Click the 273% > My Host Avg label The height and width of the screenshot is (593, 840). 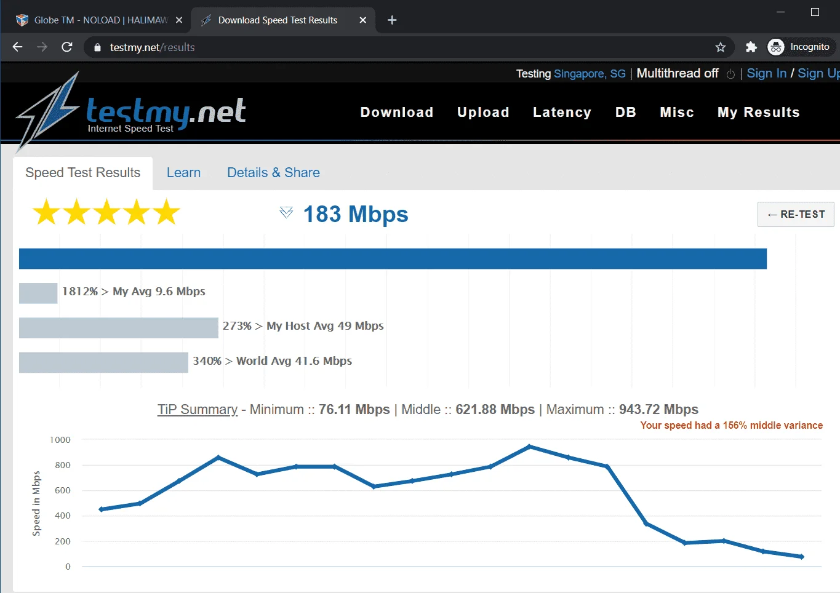303,326
